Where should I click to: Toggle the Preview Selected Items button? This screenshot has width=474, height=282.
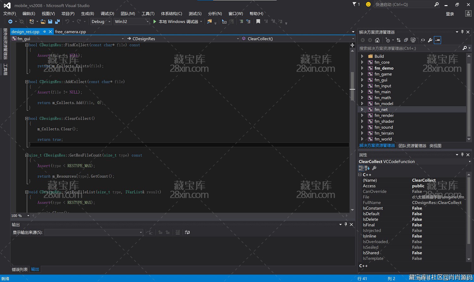[437, 40]
